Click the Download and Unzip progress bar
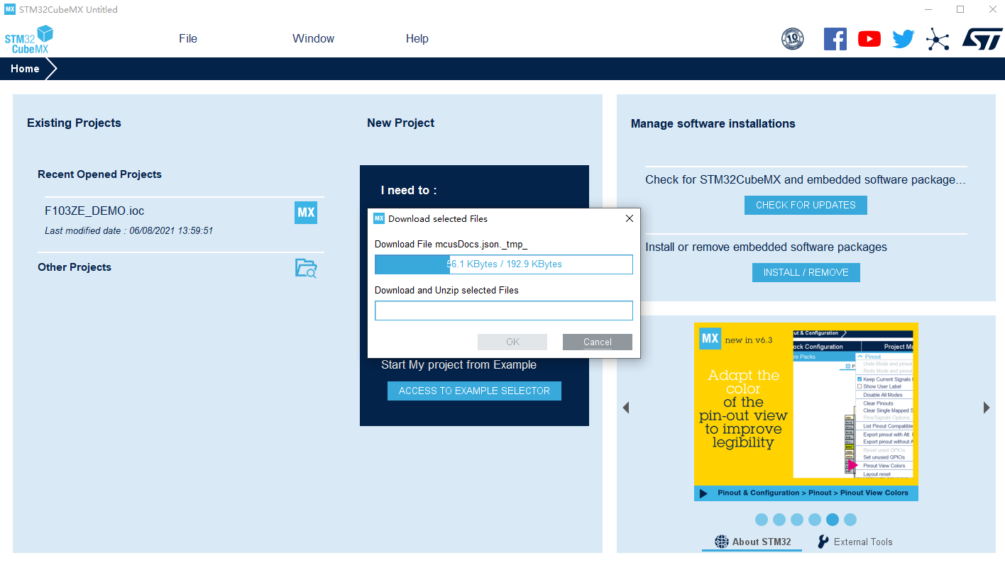The height and width of the screenshot is (565, 1005). click(504, 311)
